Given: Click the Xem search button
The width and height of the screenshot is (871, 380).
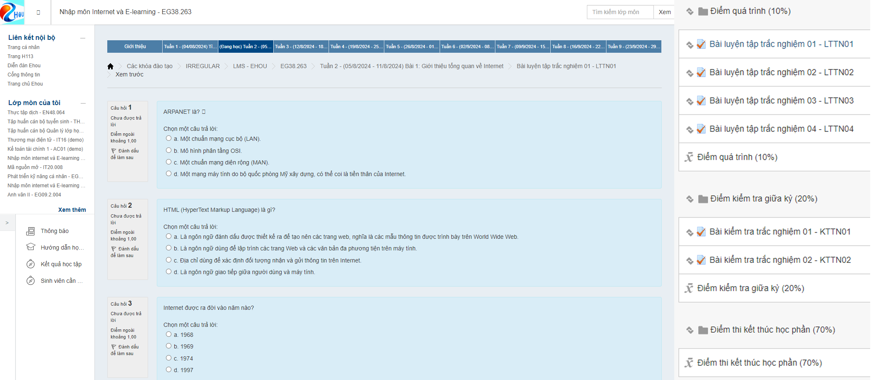Looking at the screenshot, I should (x=664, y=12).
